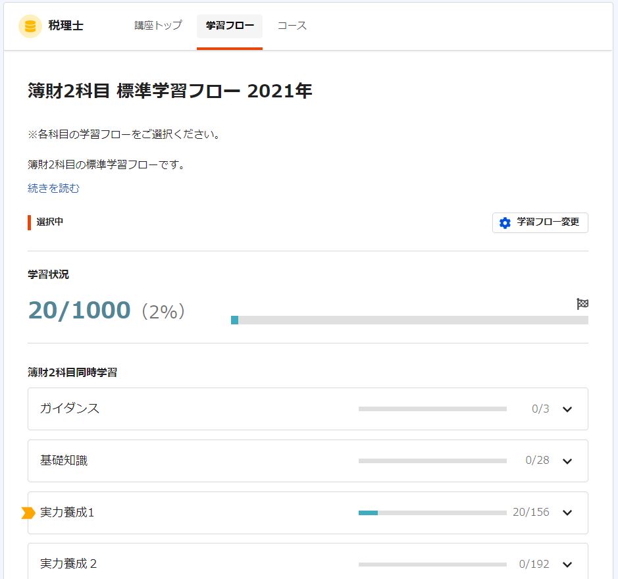Viewport: 618px width, 579px height.
Task: Select the 学習フロー tab
Action: [x=229, y=26]
